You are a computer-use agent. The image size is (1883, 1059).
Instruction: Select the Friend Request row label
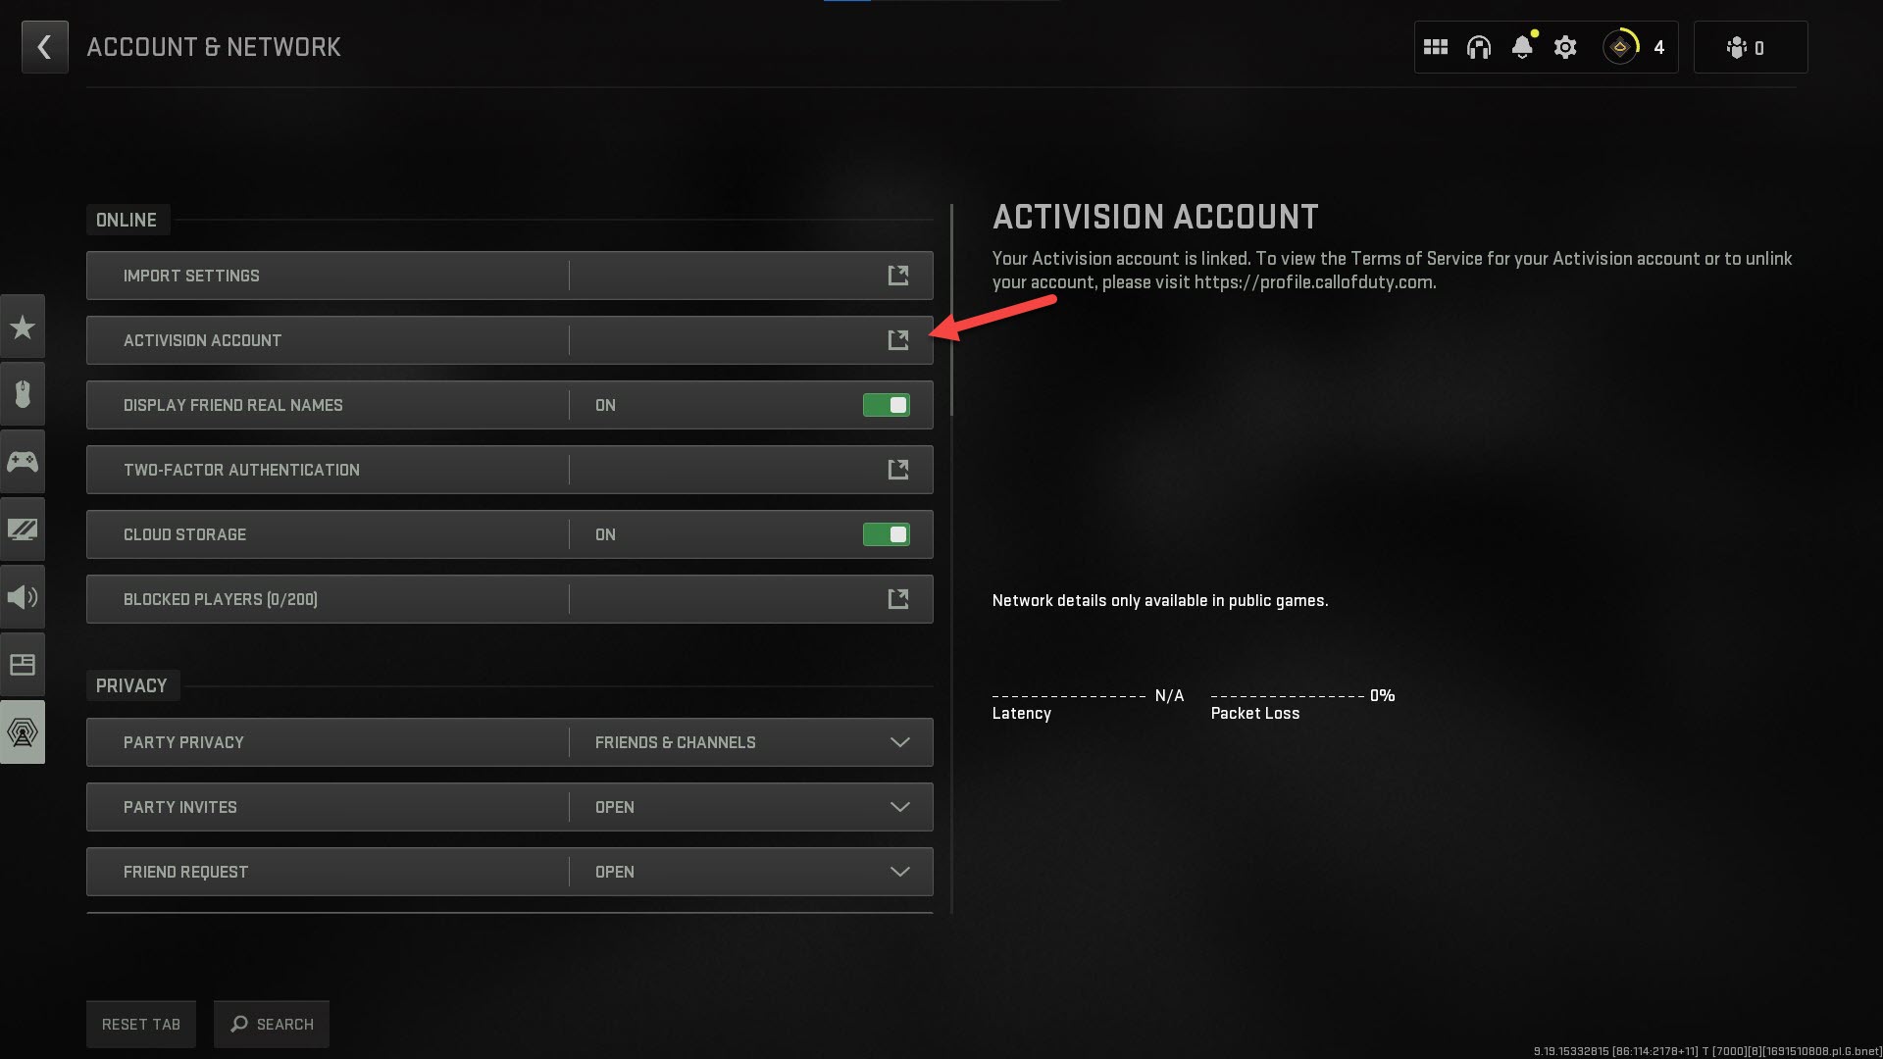pos(185,872)
